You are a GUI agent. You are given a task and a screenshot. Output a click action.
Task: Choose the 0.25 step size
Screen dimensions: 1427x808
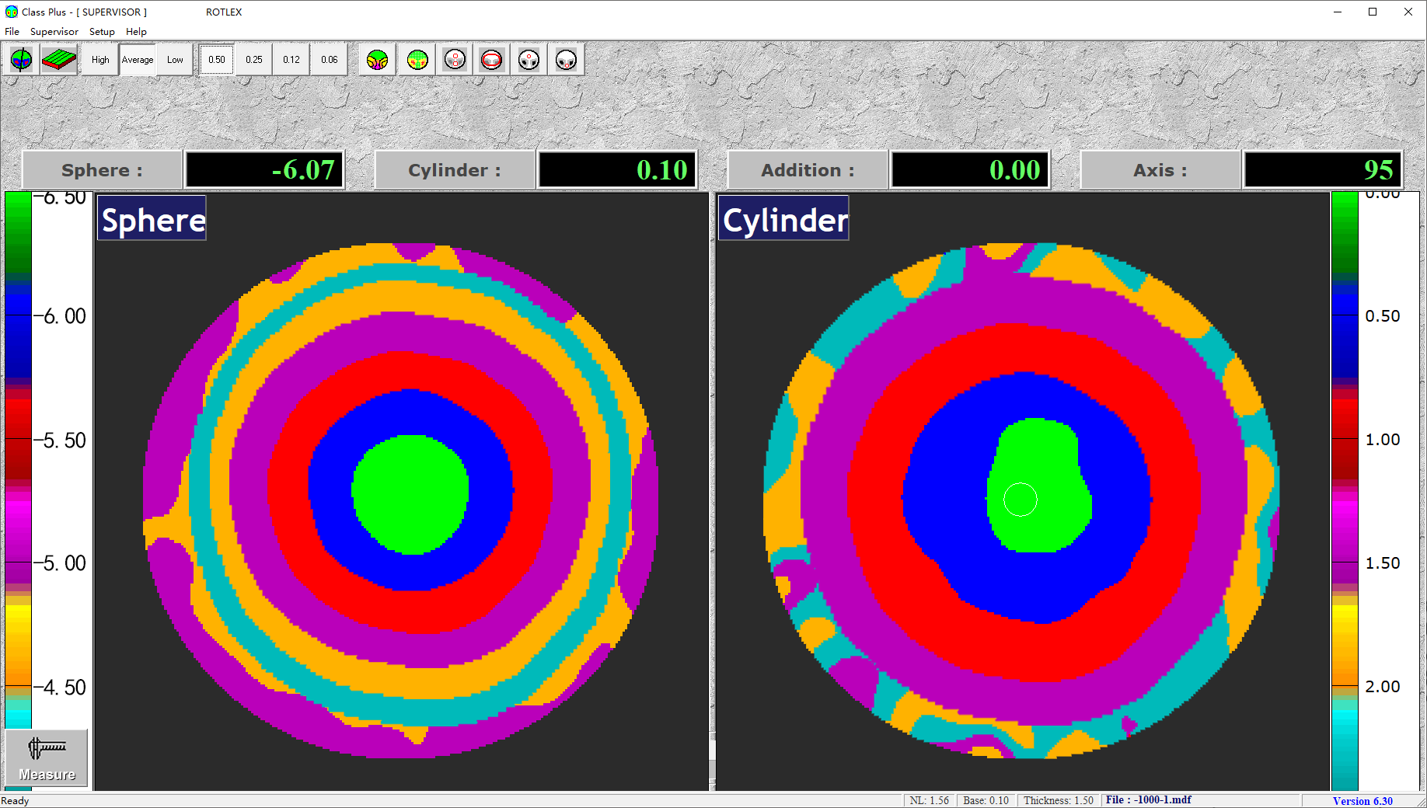pos(254,60)
